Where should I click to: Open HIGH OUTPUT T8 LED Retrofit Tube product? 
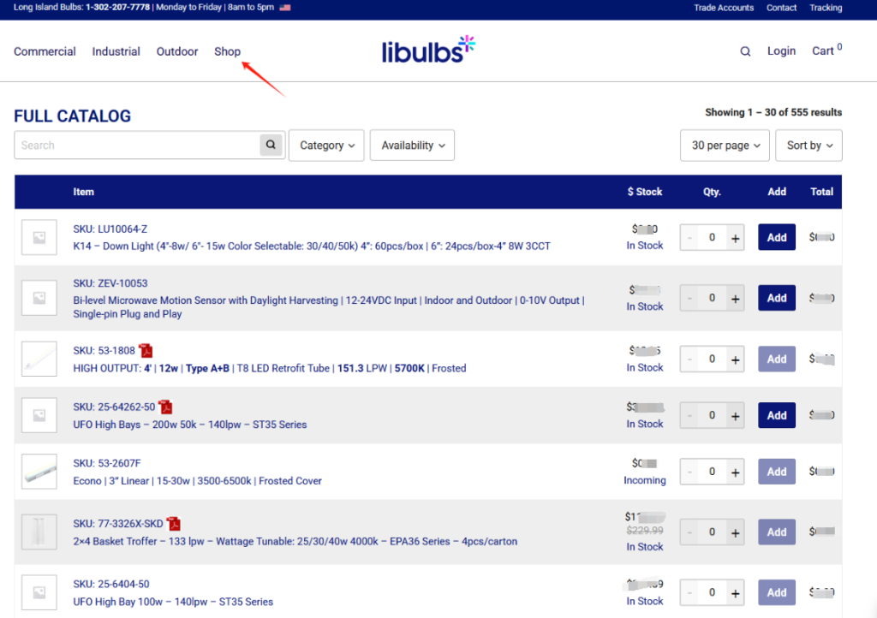pyautogui.click(x=270, y=368)
